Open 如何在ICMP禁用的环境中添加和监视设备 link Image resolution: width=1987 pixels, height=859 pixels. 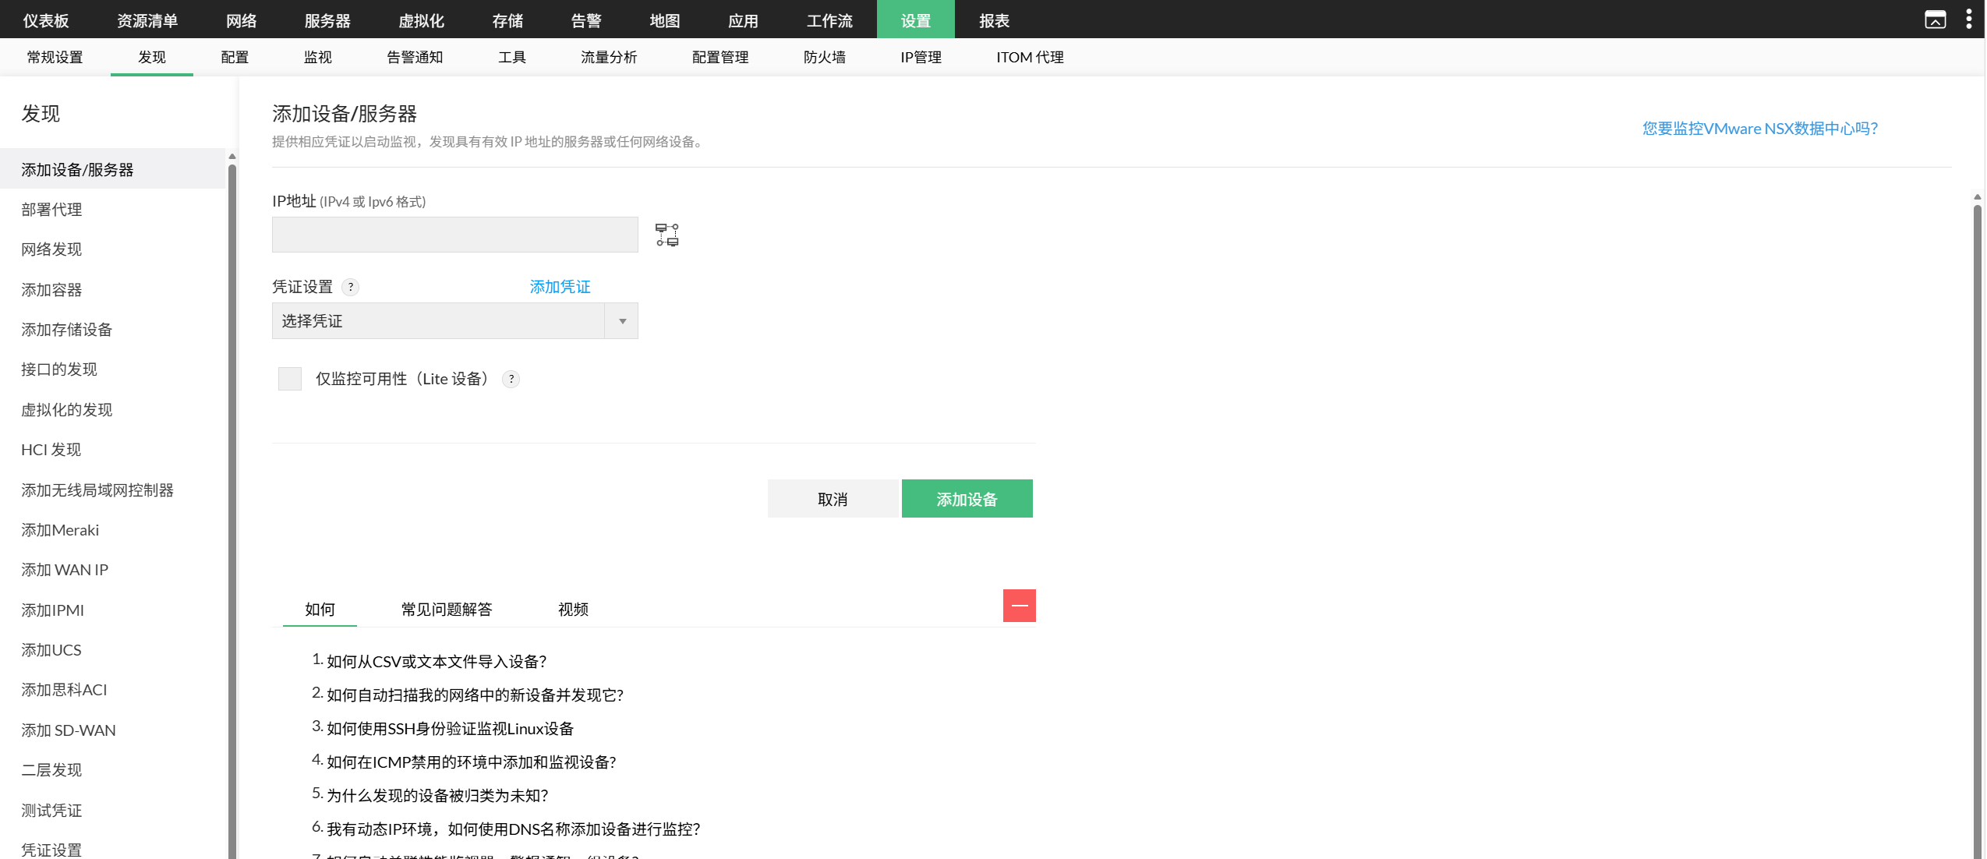472,762
